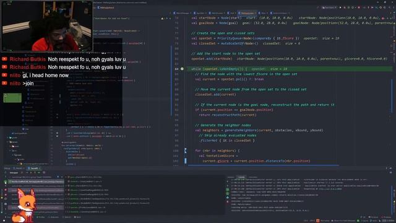Stop the session with the red square icon

click(359, 7)
